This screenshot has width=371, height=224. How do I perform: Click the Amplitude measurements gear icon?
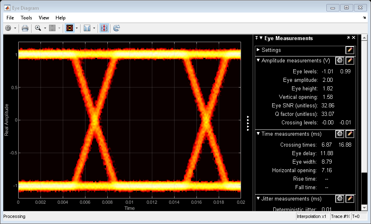(340, 60)
